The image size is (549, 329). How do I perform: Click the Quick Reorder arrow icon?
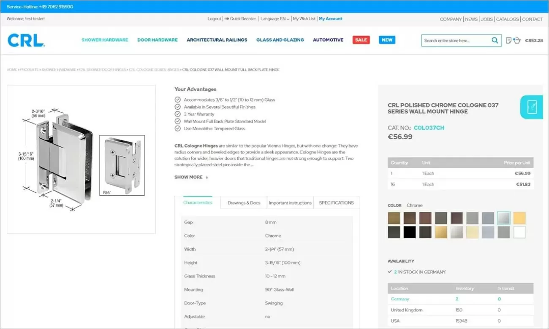(226, 19)
